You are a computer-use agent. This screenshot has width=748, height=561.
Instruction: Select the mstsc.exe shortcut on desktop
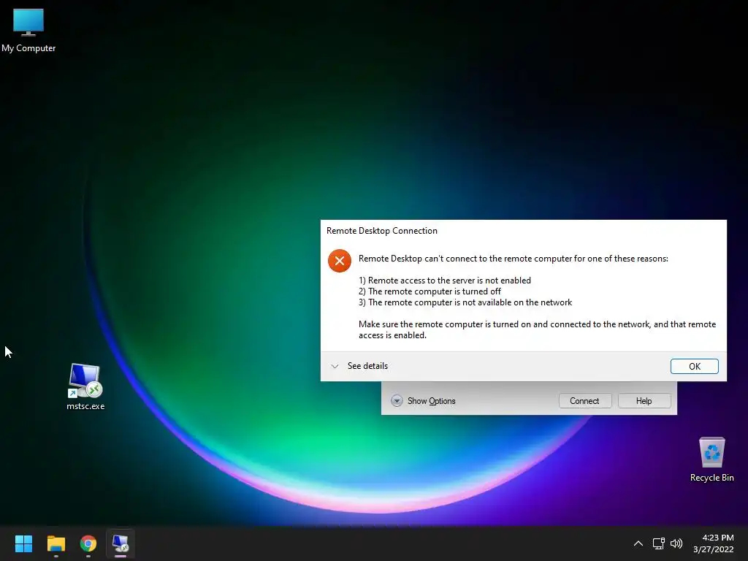pos(85,386)
